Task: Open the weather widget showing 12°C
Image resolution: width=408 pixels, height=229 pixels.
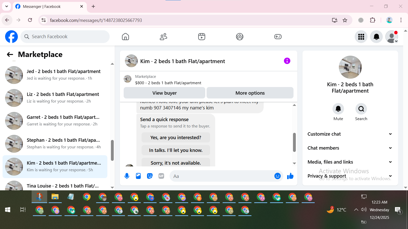Action: [x=337, y=210]
